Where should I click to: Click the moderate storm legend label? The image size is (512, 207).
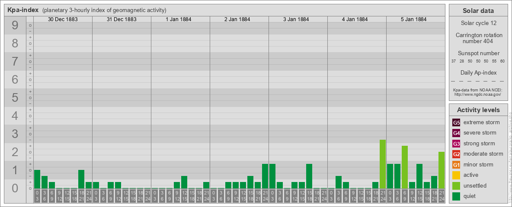point(483,154)
